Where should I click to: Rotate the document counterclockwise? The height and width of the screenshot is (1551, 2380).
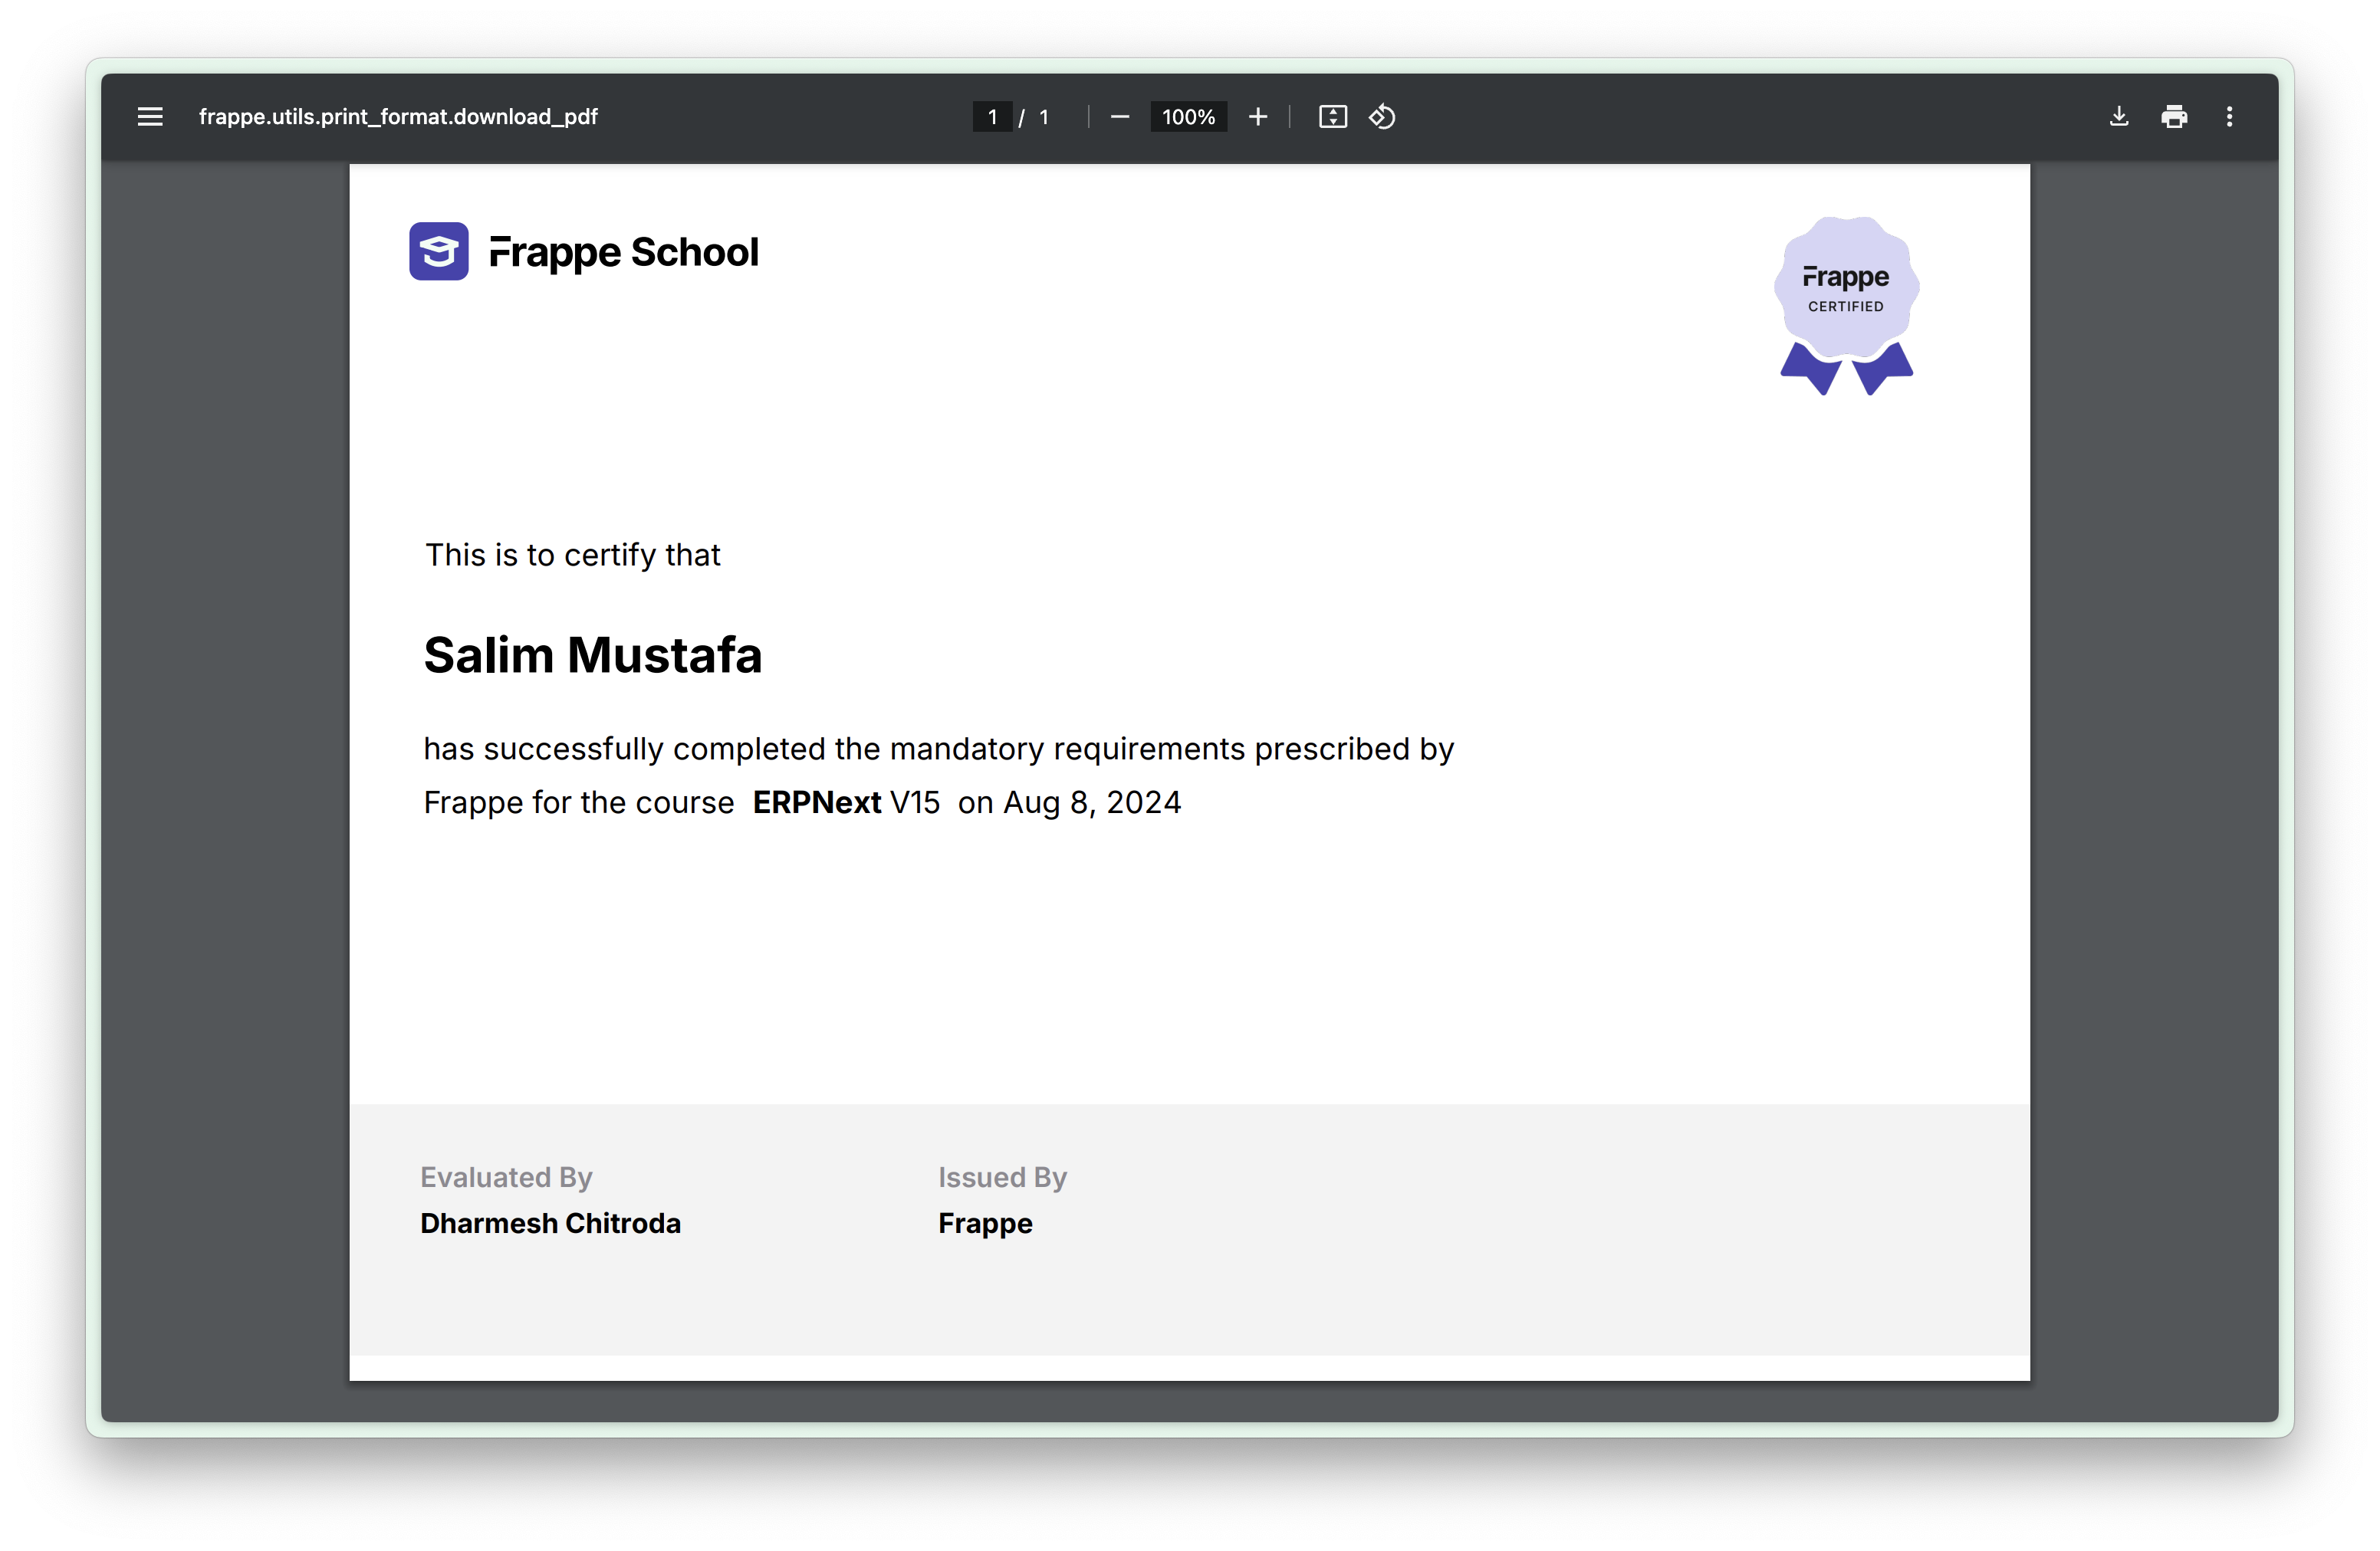tap(1382, 117)
